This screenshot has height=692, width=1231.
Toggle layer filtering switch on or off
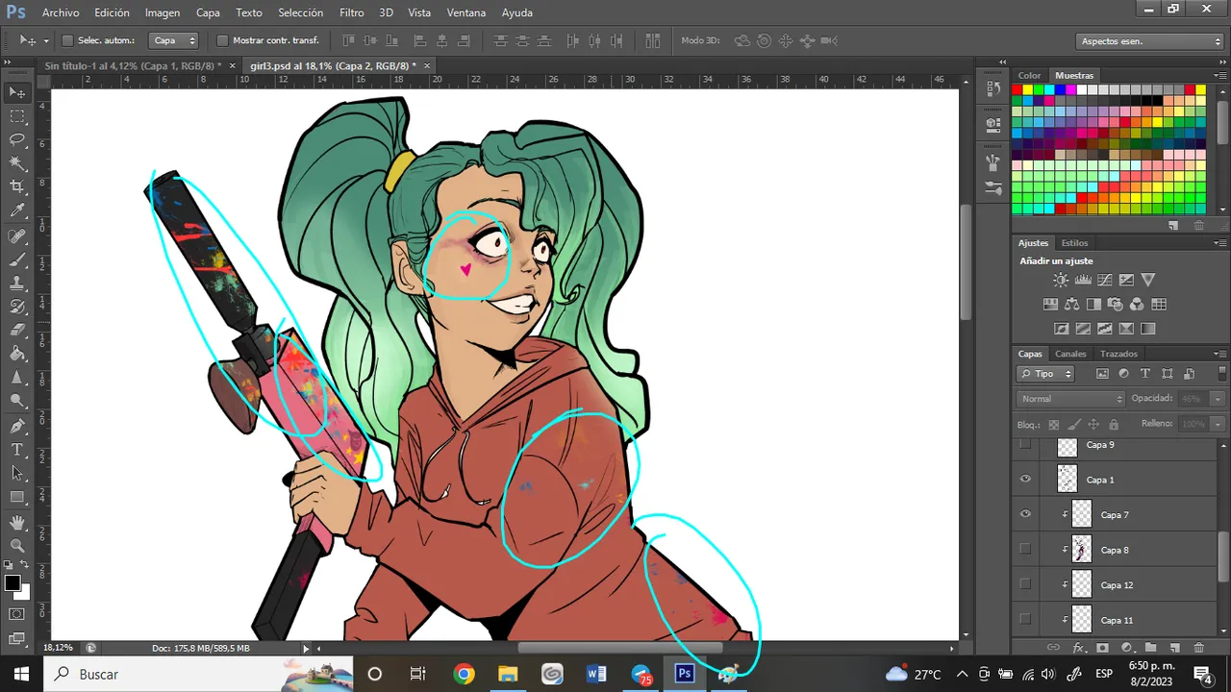tap(1221, 373)
